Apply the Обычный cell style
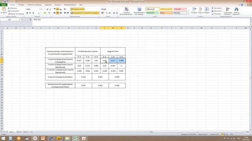This screenshot has width=252, height=141. (x=152, y=9)
